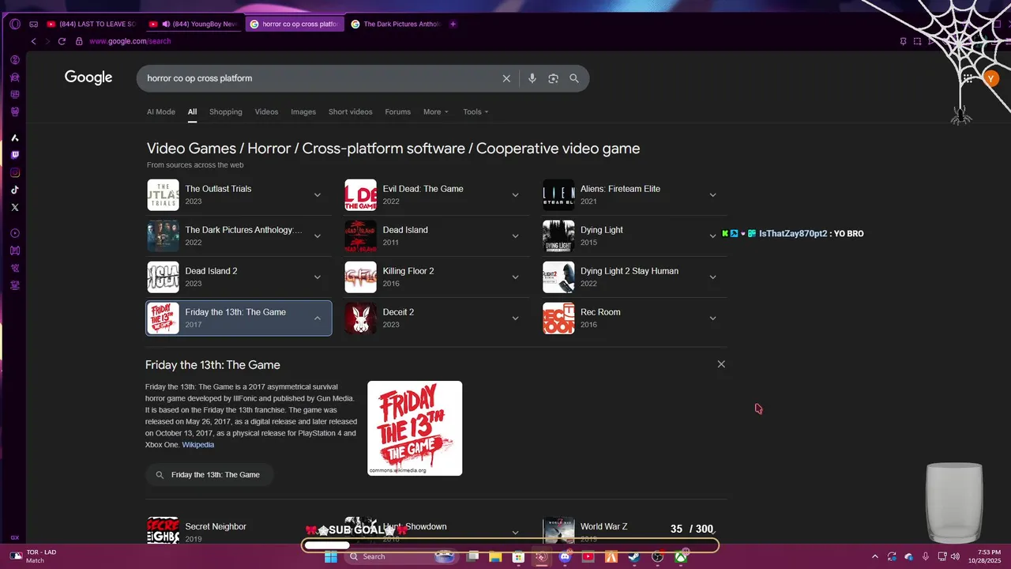Open TikTok in the Opera sidebar

(x=15, y=190)
